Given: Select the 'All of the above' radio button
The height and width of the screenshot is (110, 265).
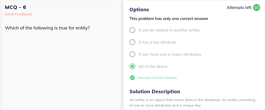Looking at the screenshot, I should [132, 67].
